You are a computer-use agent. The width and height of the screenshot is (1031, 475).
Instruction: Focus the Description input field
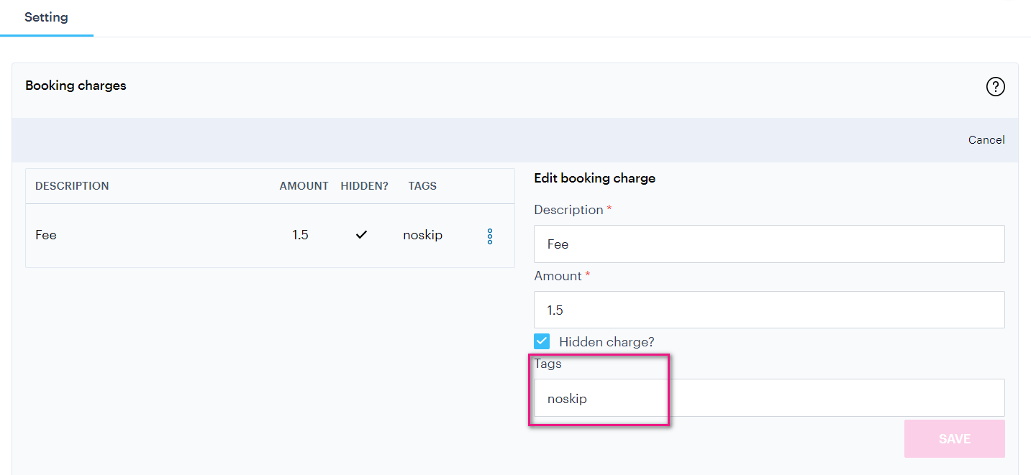click(x=769, y=244)
